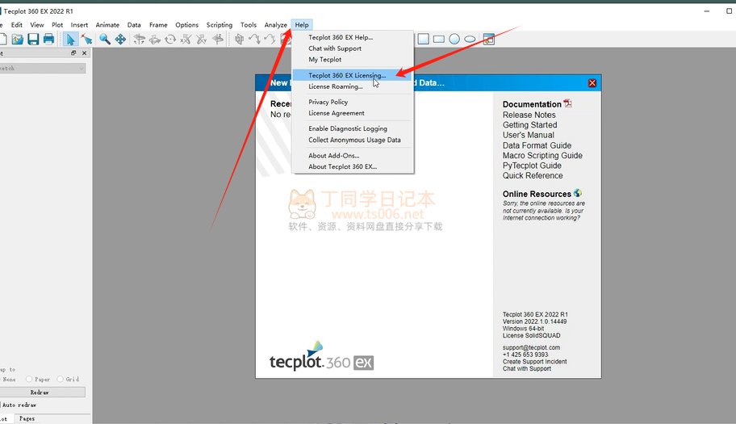The width and height of the screenshot is (736, 424).
Task: Open the Scripting menu
Action: [220, 25]
